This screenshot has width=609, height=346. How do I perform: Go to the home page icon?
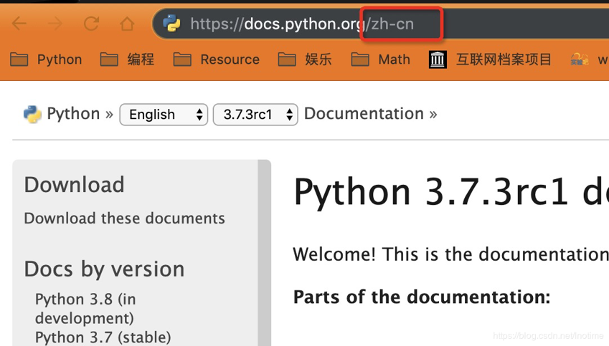(127, 24)
